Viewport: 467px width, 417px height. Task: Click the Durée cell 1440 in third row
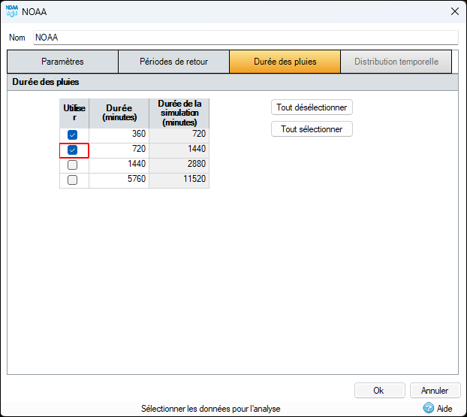119,165
